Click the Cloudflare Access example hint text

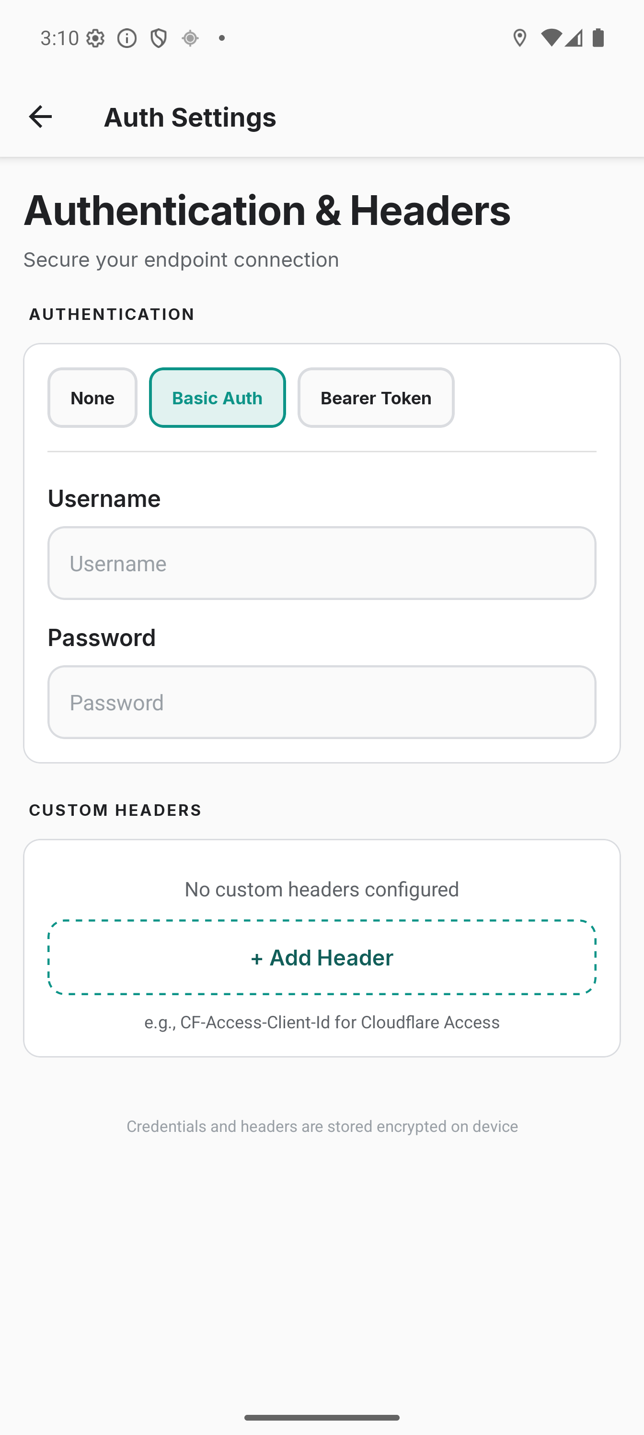tap(322, 1022)
